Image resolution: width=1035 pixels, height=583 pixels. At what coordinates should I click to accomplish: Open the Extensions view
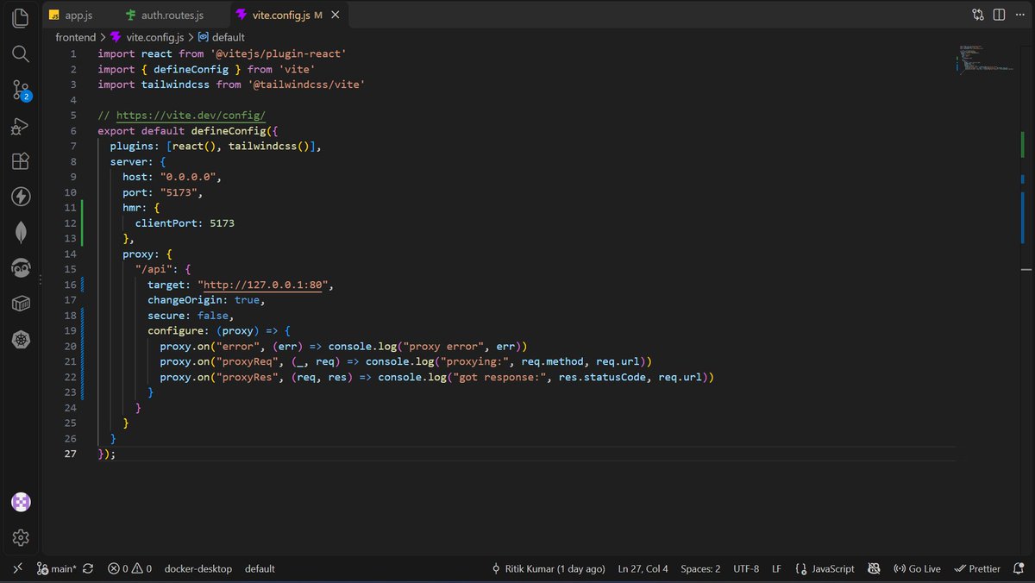21,161
